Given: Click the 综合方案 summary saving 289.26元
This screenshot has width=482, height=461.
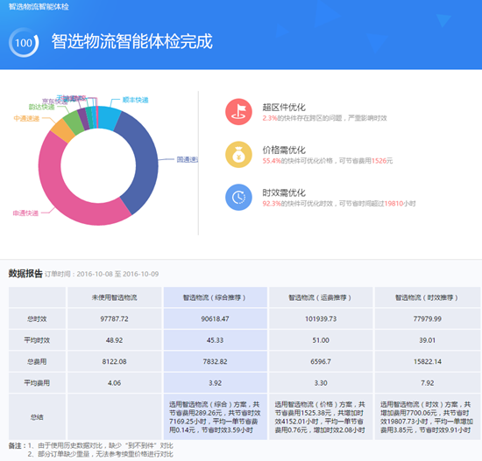Looking at the screenshot, I should pyautogui.click(x=215, y=417).
